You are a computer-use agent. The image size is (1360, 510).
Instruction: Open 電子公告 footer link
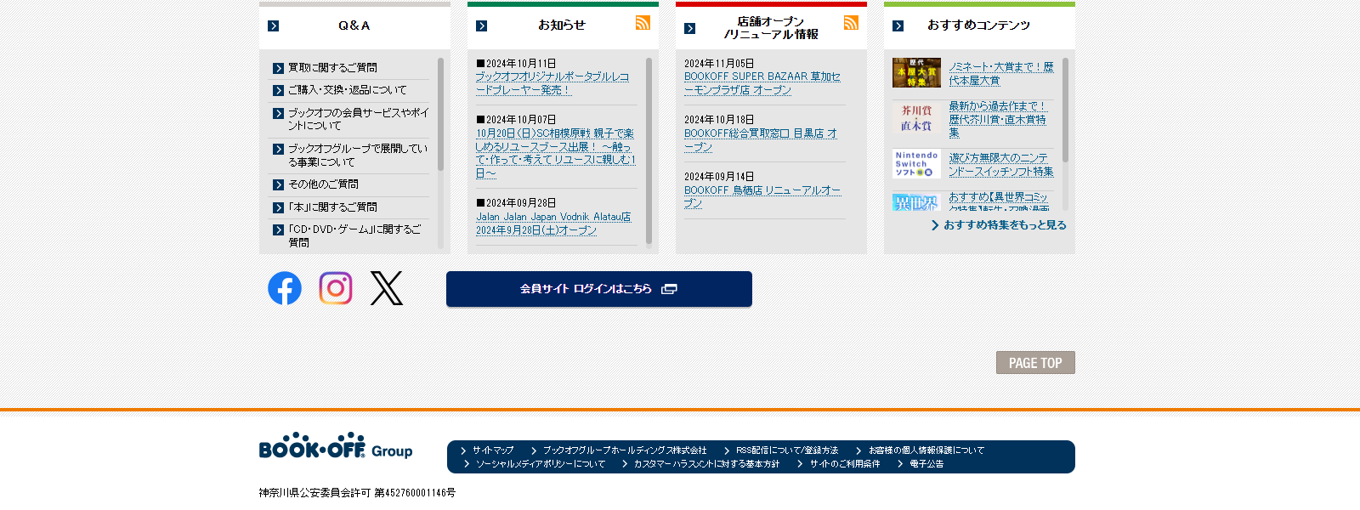click(x=926, y=464)
